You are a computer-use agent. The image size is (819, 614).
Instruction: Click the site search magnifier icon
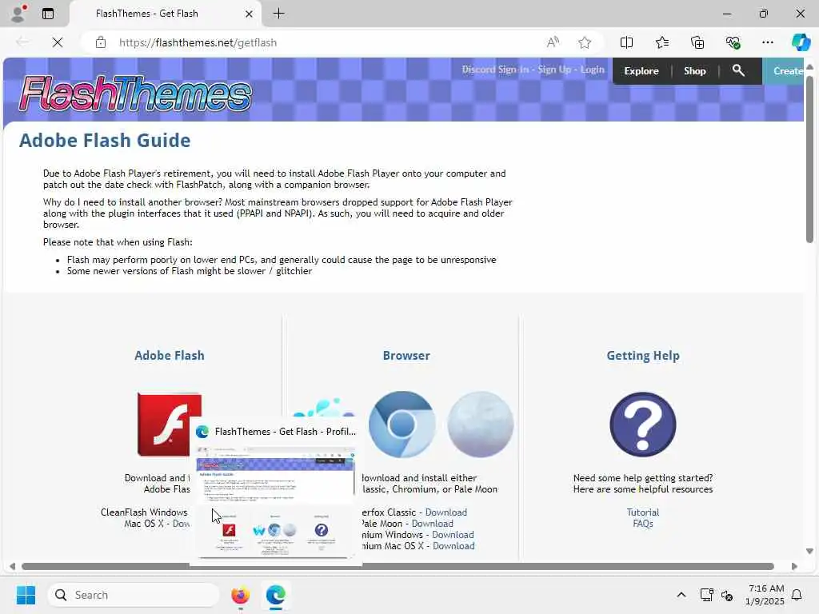pyautogui.click(x=738, y=70)
